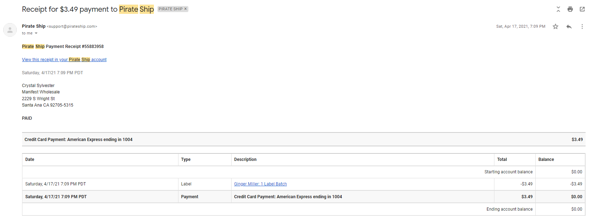Click the ending balance $0.00 value

577,209
